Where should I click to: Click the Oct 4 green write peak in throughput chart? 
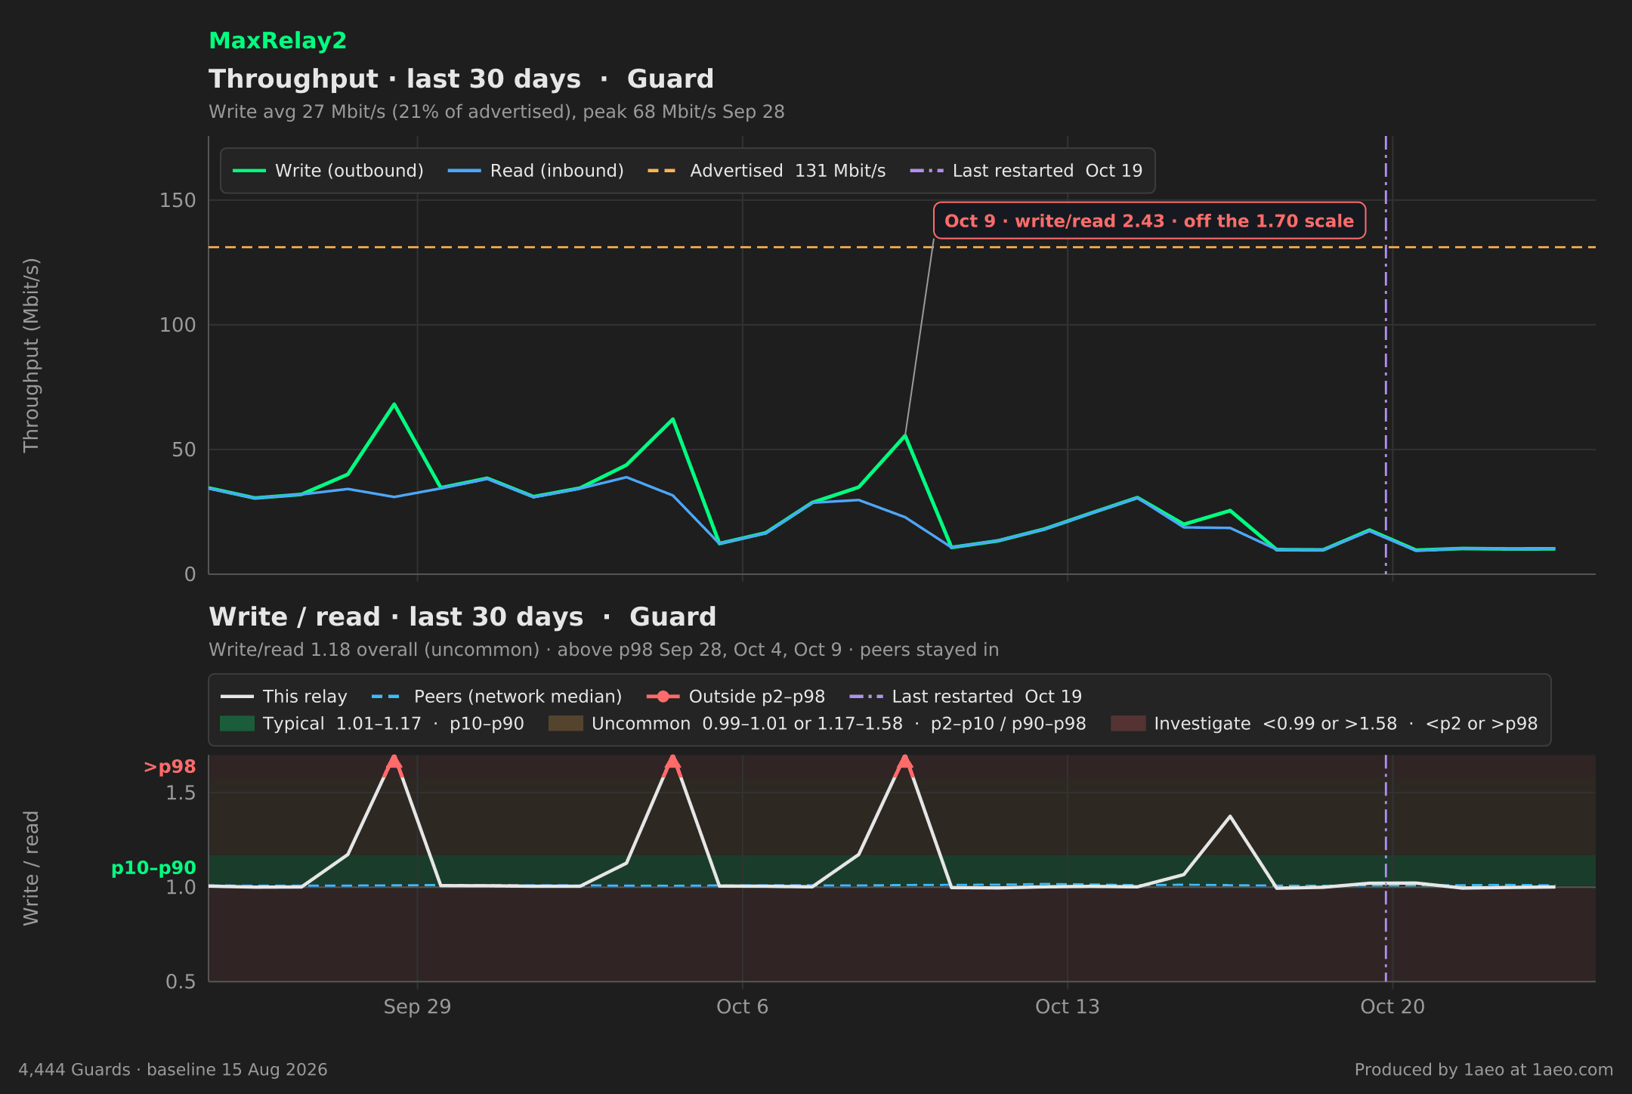click(672, 419)
